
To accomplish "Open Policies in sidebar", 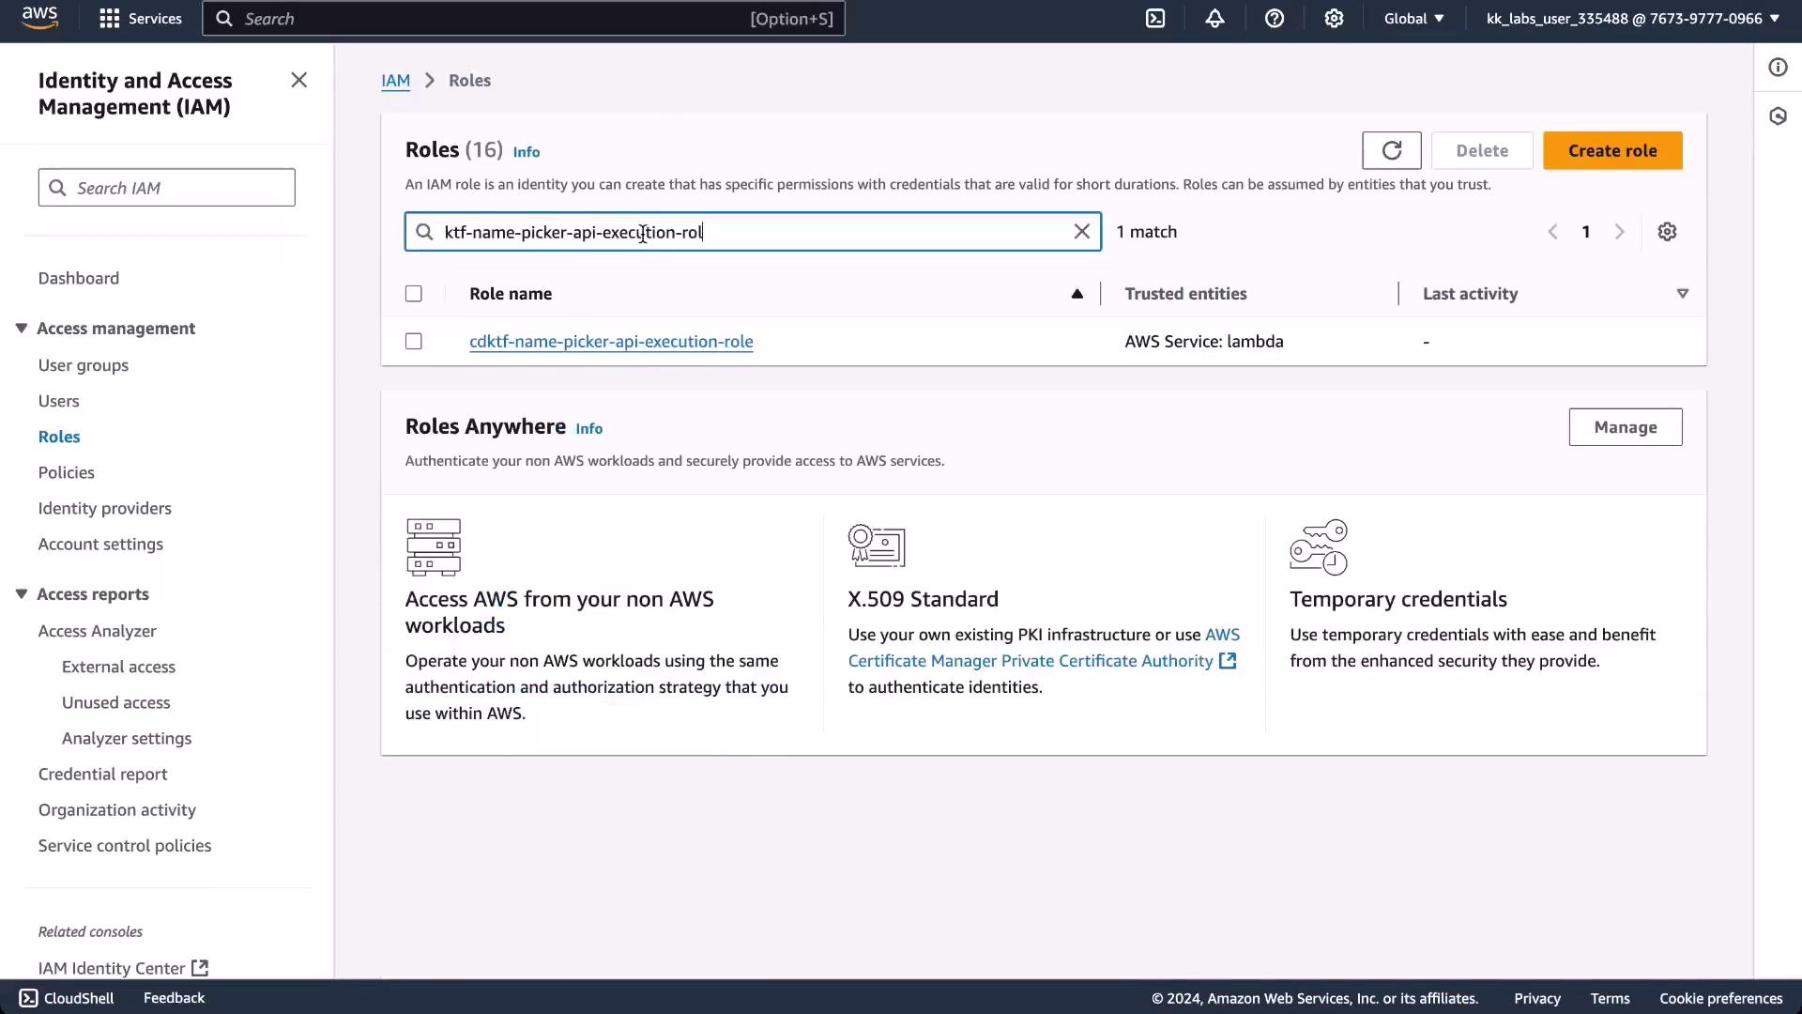I will [x=67, y=472].
